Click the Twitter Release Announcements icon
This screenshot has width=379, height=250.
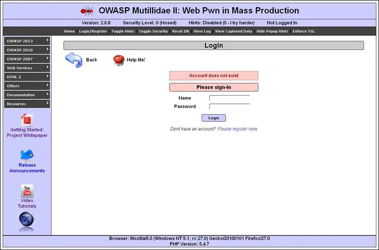point(27,155)
